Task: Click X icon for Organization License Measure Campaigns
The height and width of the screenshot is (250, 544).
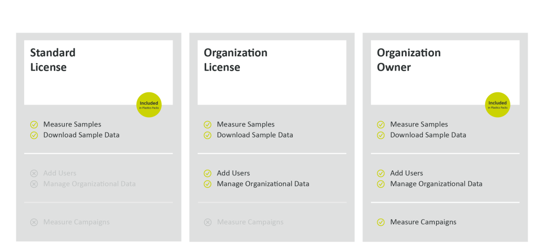Action: click(x=208, y=222)
